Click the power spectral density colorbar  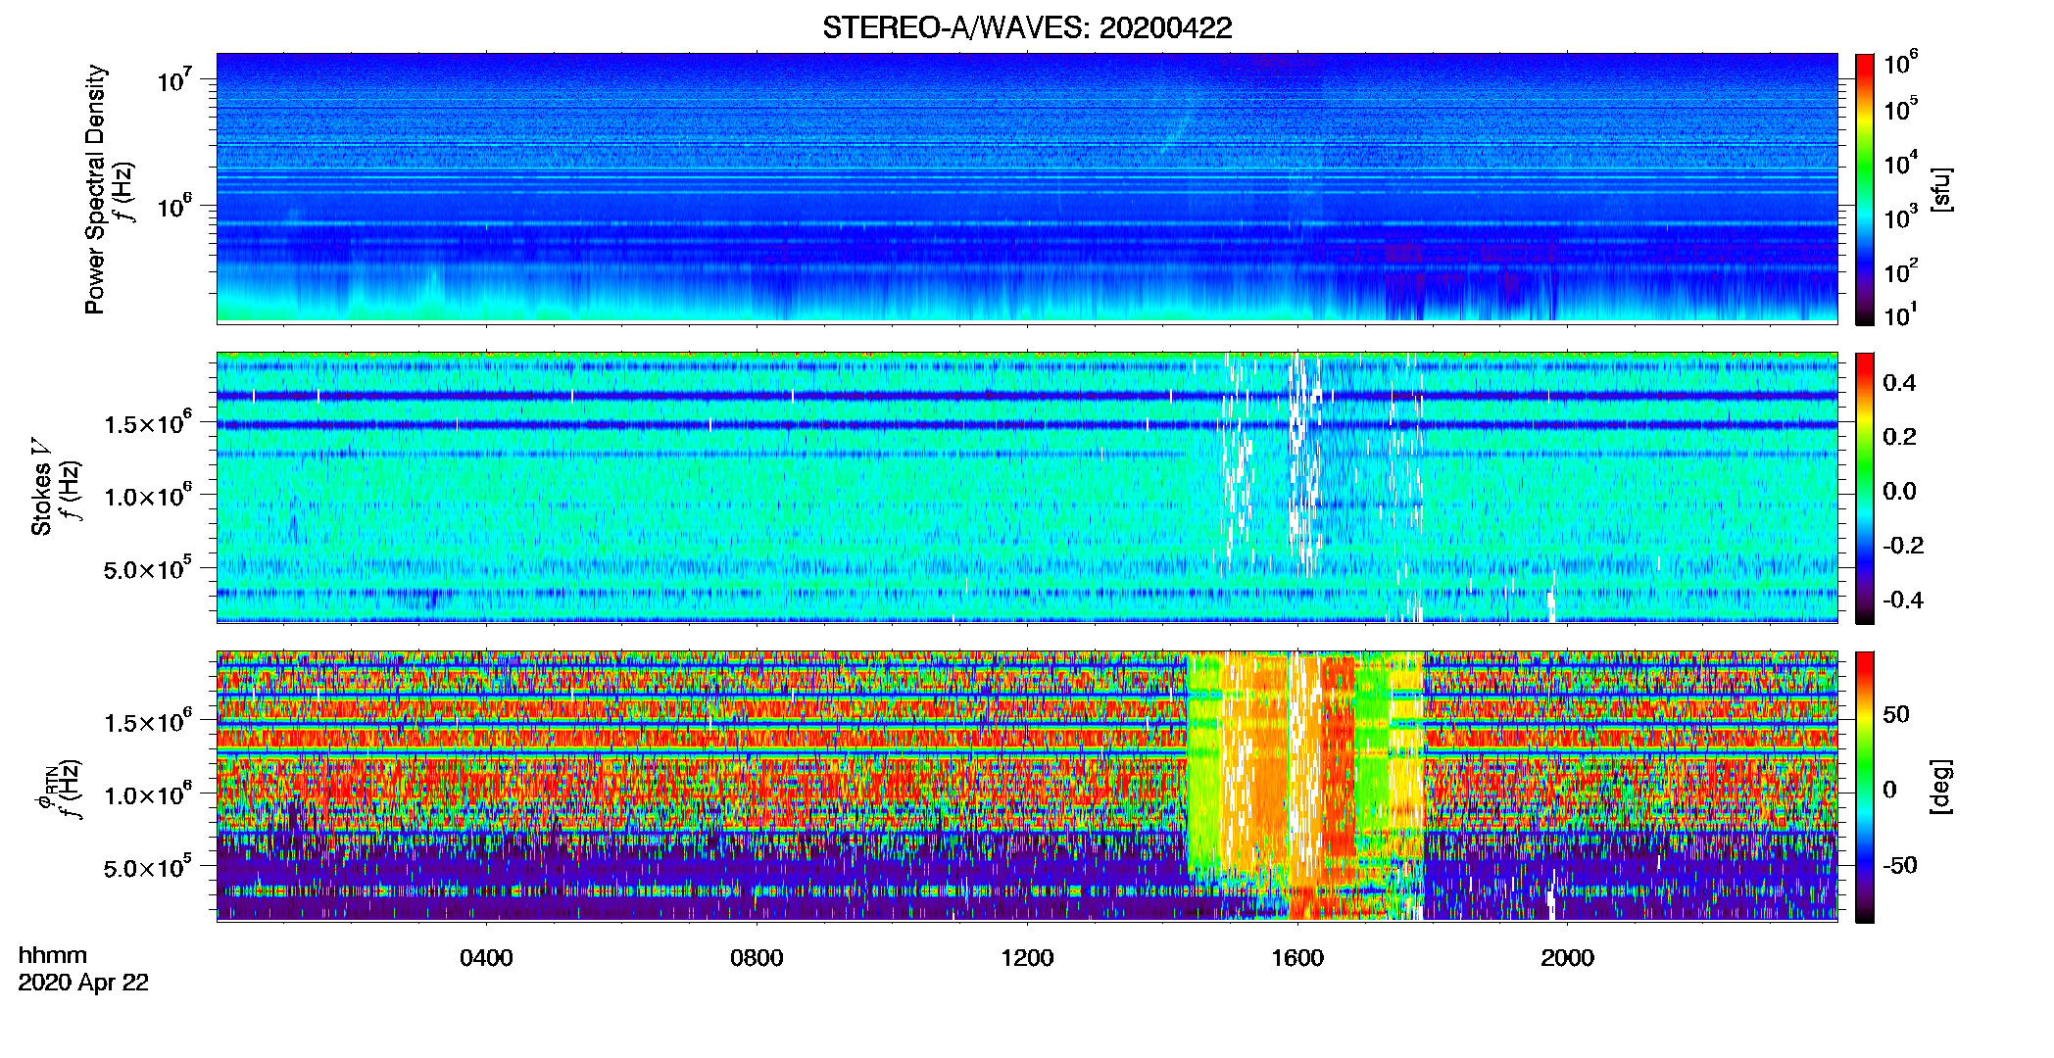(1864, 189)
